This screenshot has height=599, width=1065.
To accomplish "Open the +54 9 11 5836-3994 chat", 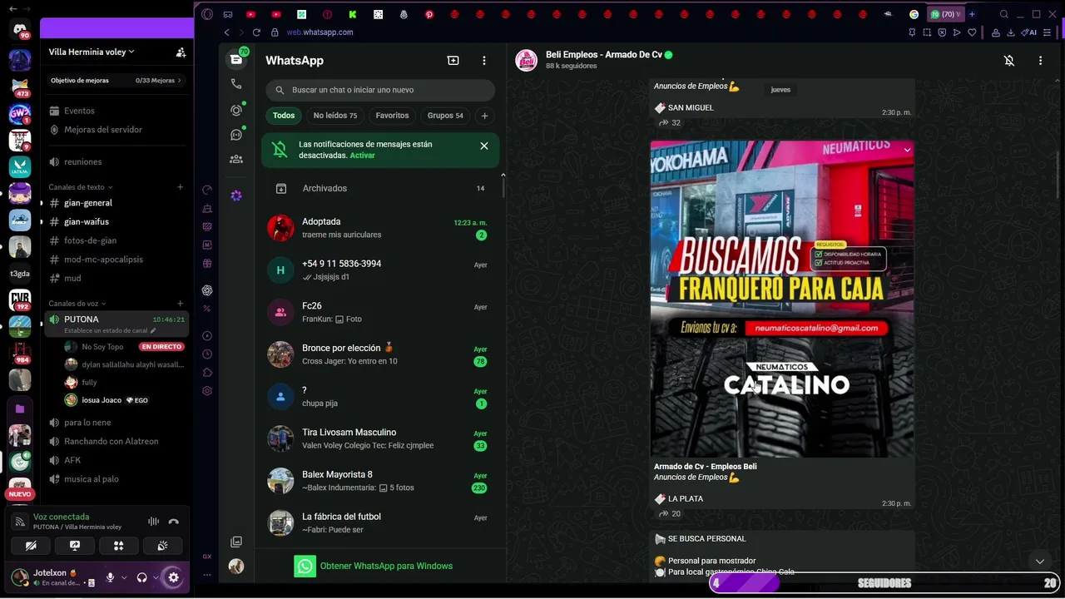I will (x=380, y=270).
